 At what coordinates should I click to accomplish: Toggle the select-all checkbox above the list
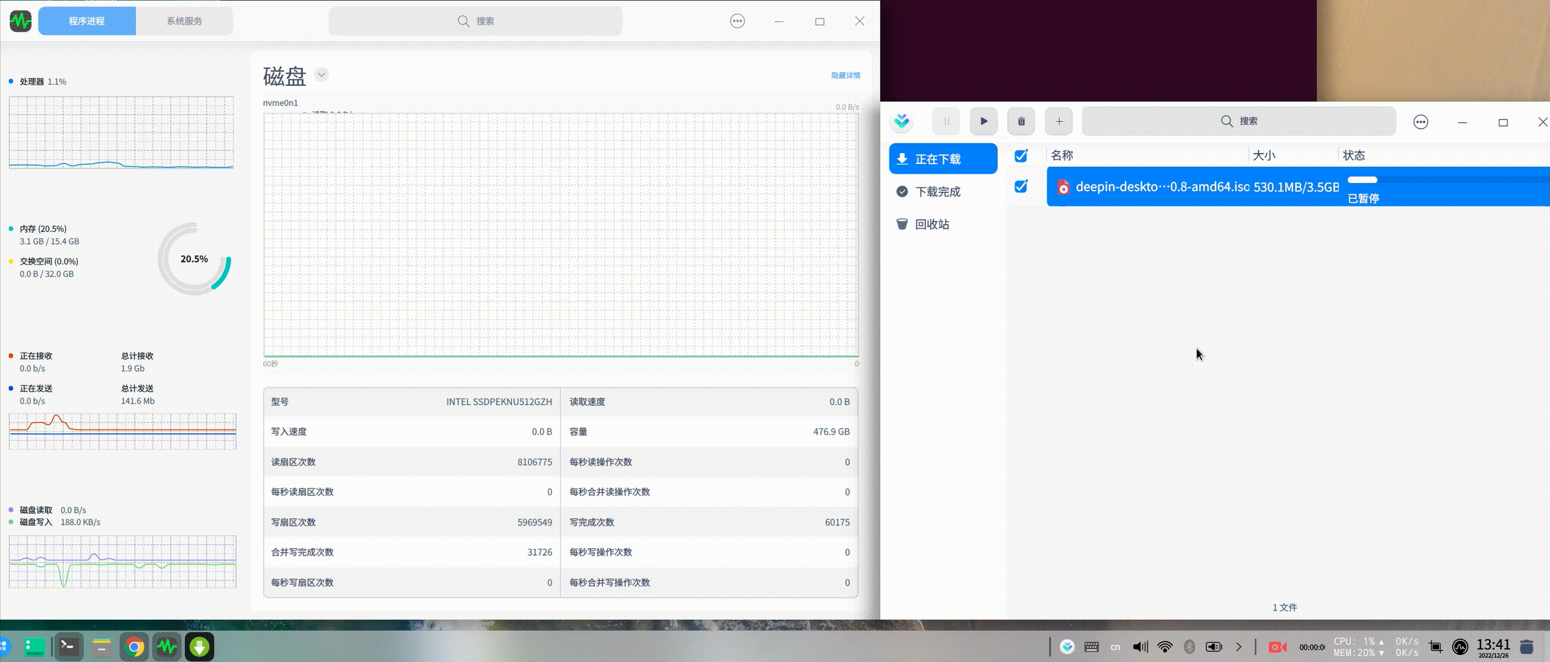pyautogui.click(x=1021, y=155)
